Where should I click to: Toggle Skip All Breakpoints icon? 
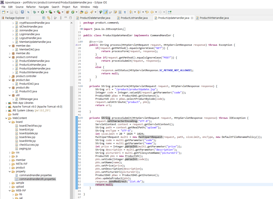coord(28,12)
